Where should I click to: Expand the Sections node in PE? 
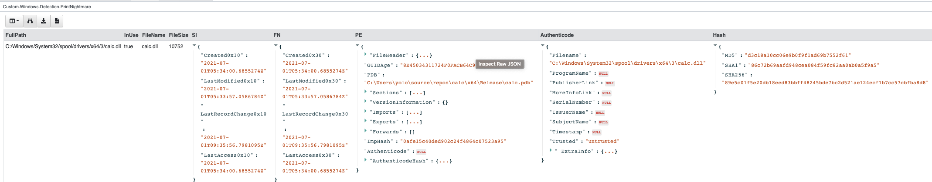(x=365, y=92)
